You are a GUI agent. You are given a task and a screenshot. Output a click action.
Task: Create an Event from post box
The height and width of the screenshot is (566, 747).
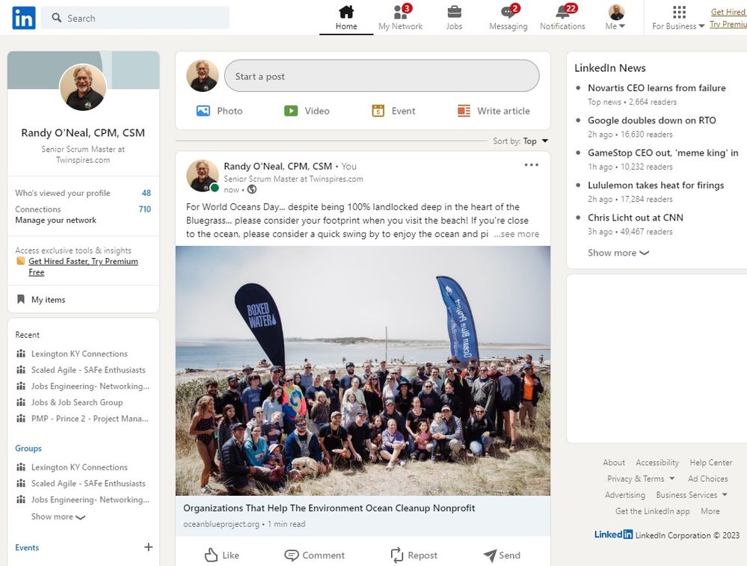pyautogui.click(x=393, y=111)
